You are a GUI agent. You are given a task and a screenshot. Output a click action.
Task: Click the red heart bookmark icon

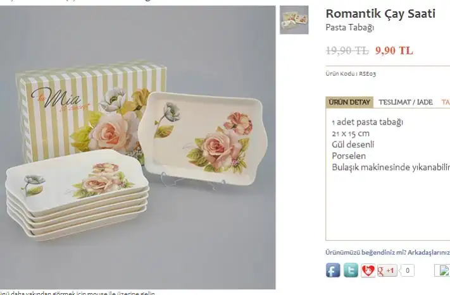click(368, 270)
